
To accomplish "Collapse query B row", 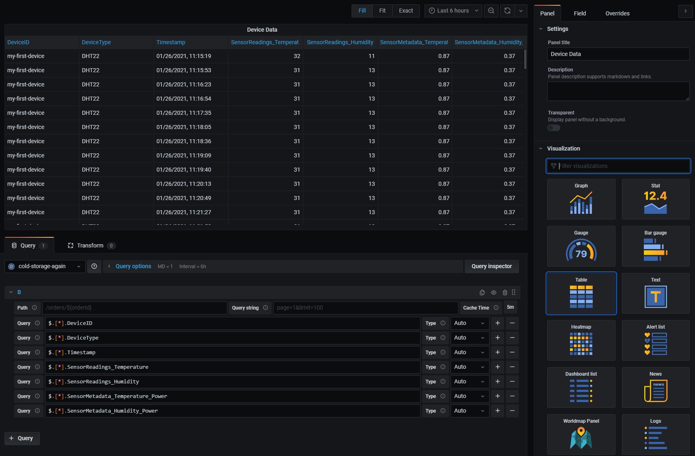I will point(11,292).
